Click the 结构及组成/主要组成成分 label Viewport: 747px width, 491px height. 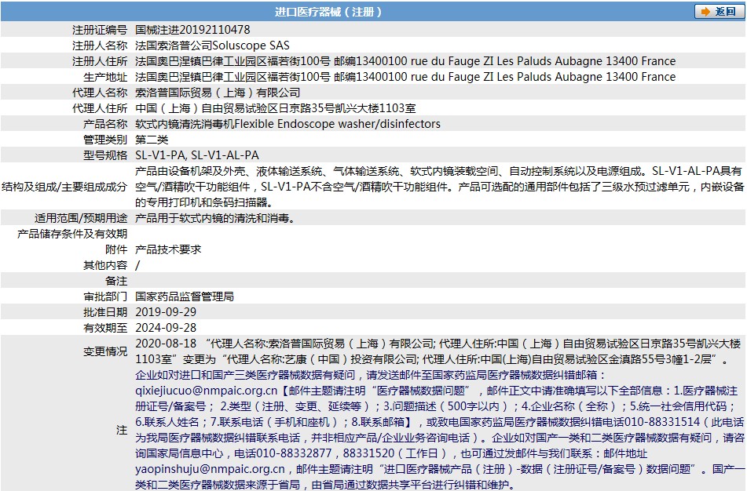pyautogui.click(x=64, y=187)
